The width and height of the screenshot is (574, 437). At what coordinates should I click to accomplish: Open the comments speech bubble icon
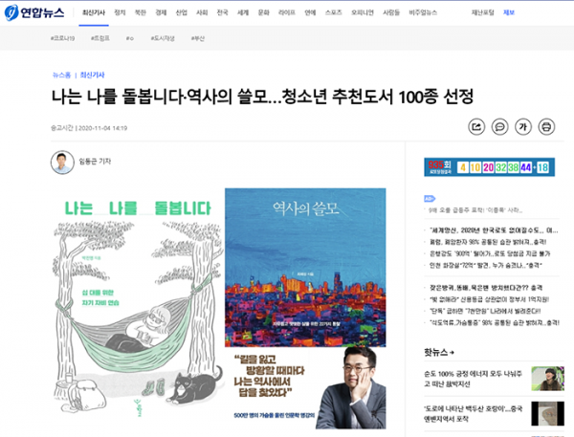pyautogui.click(x=499, y=126)
